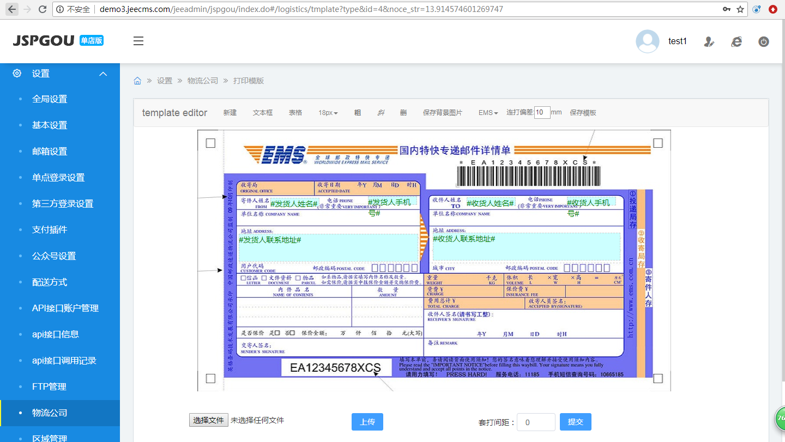Image resolution: width=785 pixels, height=442 pixels.
Task: Click the power logout icon
Action: click(x=764, y=41)
